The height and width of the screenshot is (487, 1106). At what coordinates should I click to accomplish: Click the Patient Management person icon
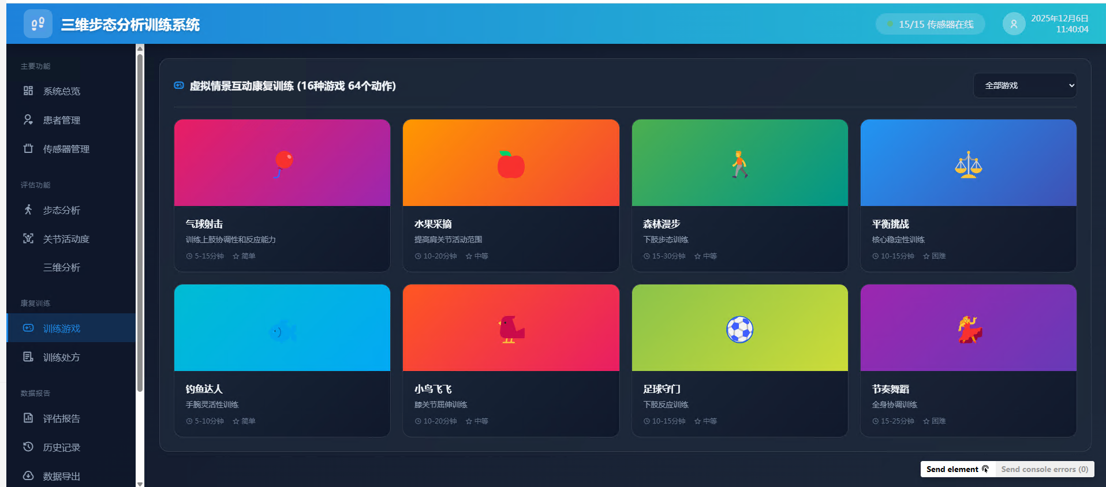click(28, 119)
